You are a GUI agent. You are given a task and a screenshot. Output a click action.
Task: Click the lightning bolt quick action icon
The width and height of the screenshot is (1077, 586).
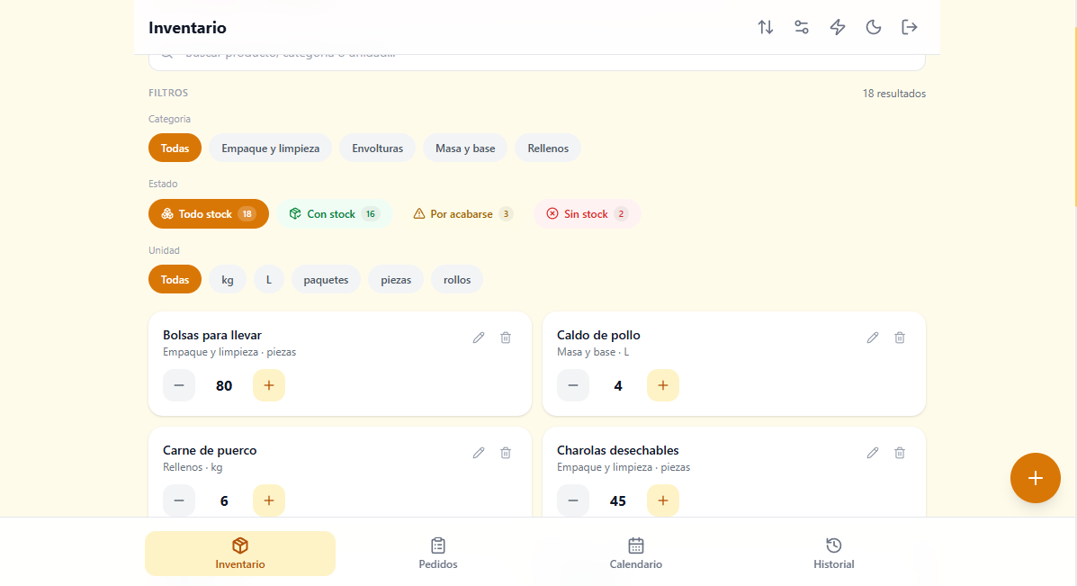[838, 28]
